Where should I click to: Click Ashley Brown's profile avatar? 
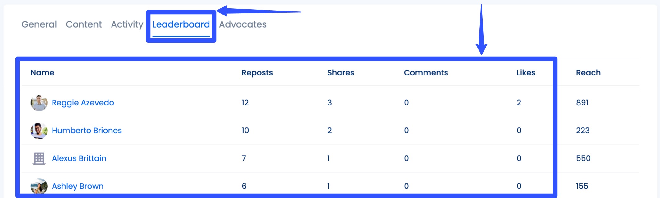pos(39,186)
